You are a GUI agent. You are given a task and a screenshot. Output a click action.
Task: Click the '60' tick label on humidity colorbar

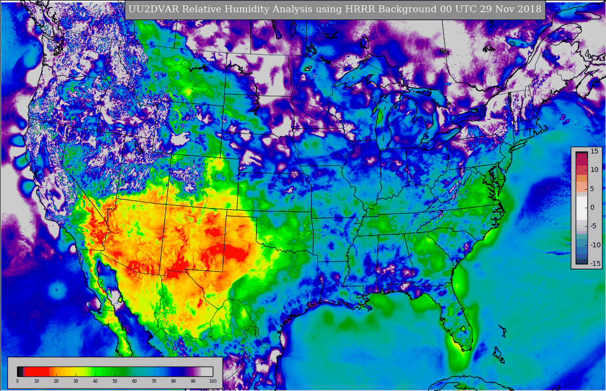135,381
